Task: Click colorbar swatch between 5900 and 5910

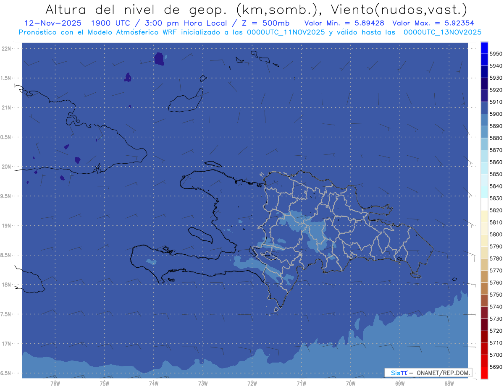Action: click(484, 108)
